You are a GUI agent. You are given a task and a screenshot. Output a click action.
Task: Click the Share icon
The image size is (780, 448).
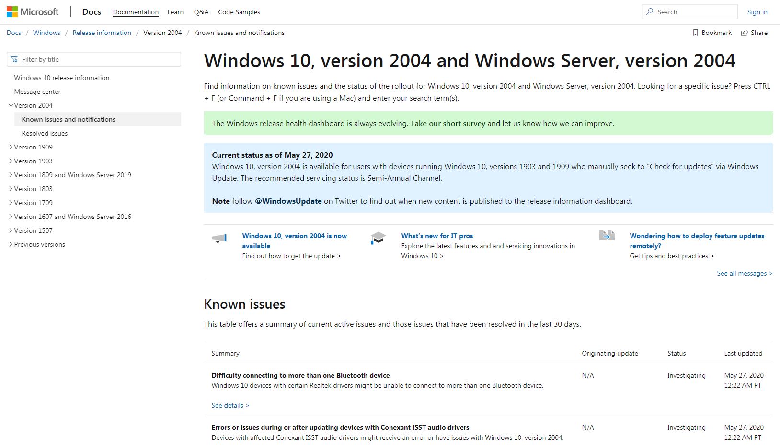[x=745, y=33]
